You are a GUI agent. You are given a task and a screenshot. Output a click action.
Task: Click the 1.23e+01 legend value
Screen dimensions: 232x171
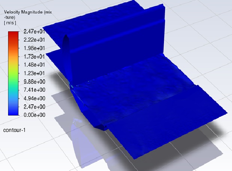pos(34,73)
